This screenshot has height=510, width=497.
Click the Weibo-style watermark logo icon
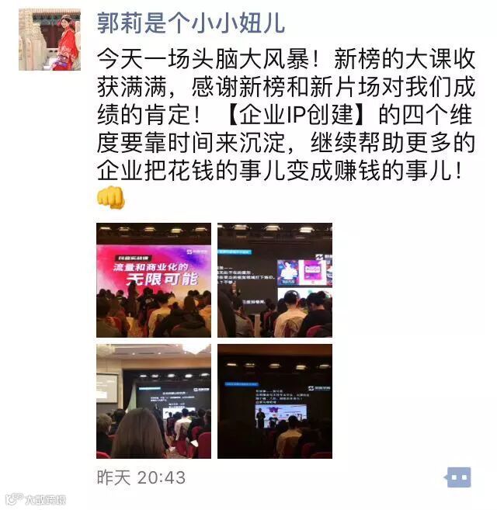point(15,499)
